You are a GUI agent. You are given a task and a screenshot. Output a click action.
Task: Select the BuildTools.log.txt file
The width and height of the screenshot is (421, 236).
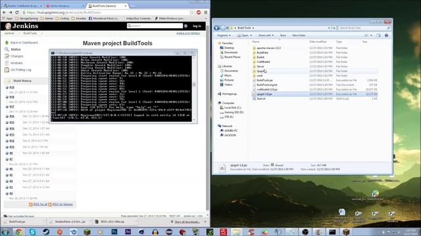pyautogui.click(x=314, y=85)
